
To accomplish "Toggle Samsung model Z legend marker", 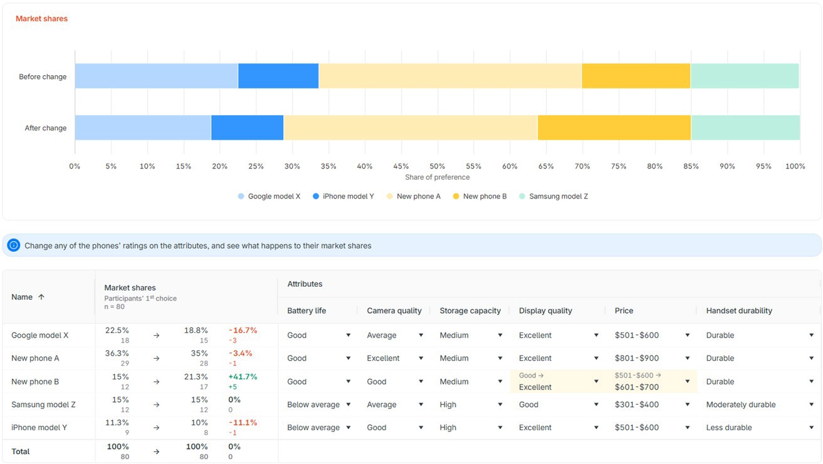I will (522, 197).
